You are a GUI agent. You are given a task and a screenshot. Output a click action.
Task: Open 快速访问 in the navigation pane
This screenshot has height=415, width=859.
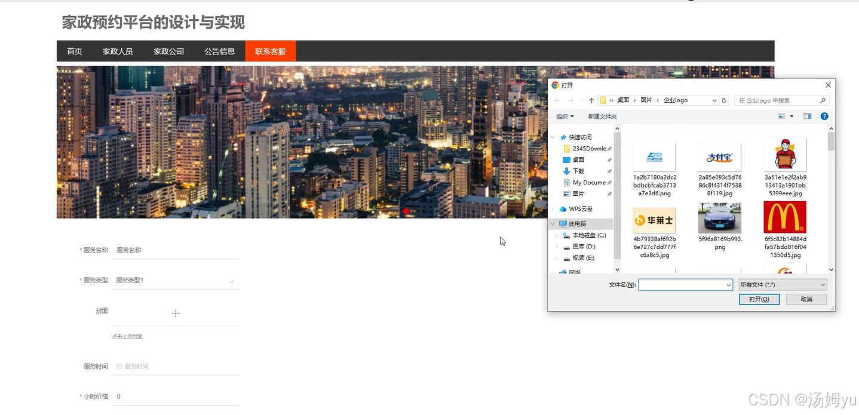tap(580, 137)
